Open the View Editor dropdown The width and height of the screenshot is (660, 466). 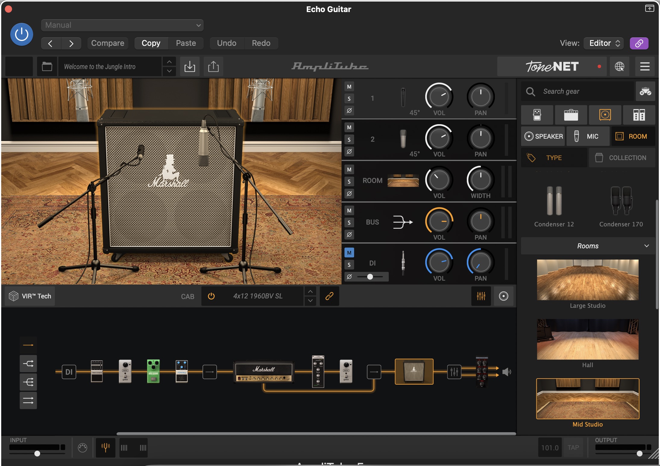[604, 43]
